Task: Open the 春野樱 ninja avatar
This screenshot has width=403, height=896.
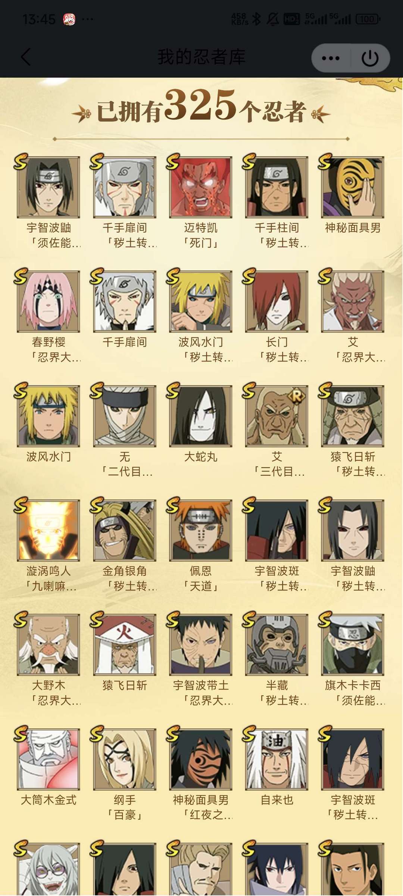Action: (x=49, y=302)
